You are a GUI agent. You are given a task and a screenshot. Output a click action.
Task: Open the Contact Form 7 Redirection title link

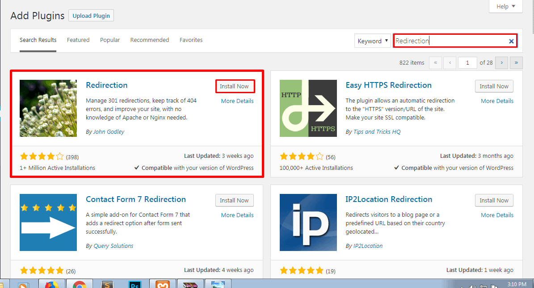[136, 199]
